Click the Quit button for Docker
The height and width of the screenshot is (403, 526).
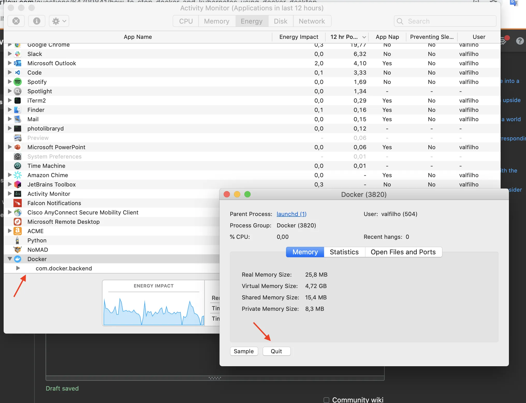(276, 351)
